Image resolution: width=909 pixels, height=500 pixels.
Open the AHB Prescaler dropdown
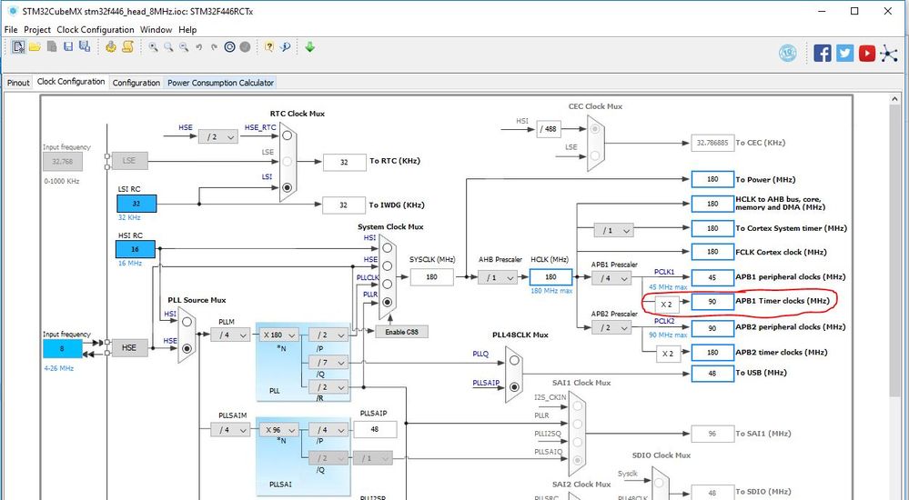(x=498, y=277)
